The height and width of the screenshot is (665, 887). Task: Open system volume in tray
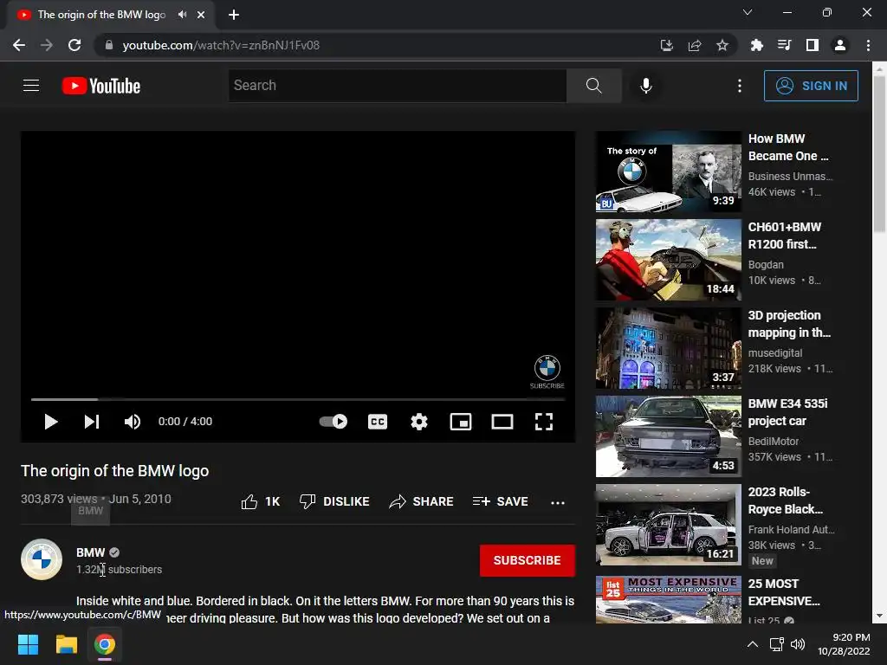(x=798, y=644)
